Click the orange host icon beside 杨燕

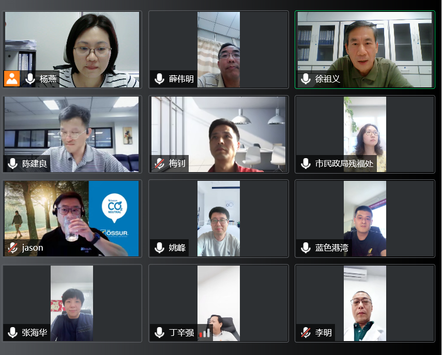pos(12,79)
